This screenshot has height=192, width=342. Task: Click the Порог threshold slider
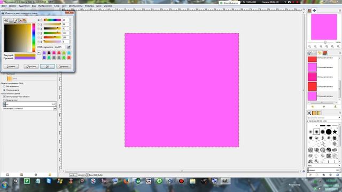(x=30, y=104)
